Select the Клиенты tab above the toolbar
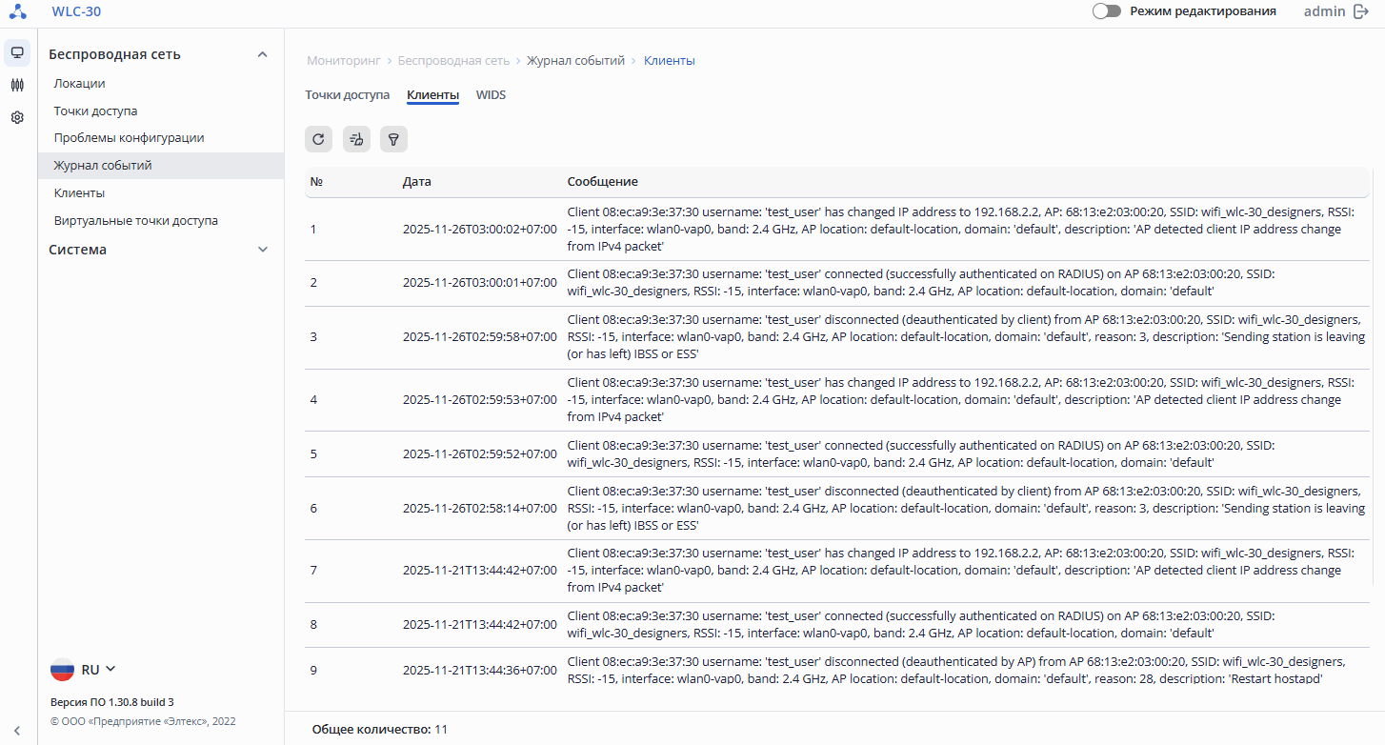This screenshot has height=745, width=1385. pyautogui.click(x=433, y=95)
